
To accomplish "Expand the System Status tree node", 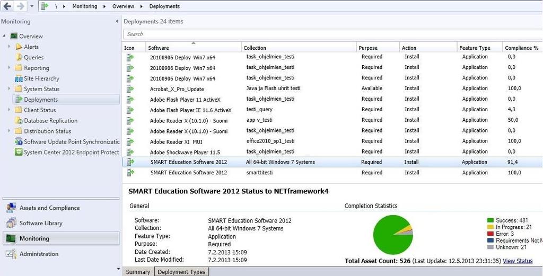I will (x=10, y=88).
